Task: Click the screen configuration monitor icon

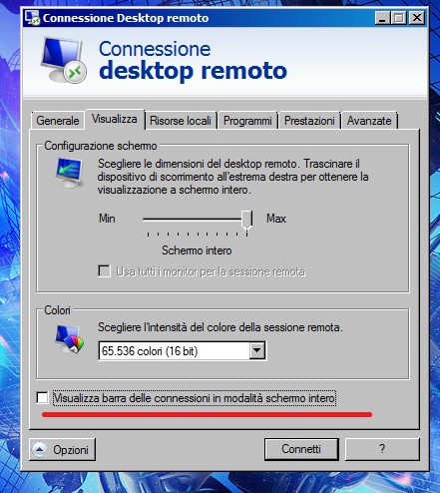Action: 69,173
